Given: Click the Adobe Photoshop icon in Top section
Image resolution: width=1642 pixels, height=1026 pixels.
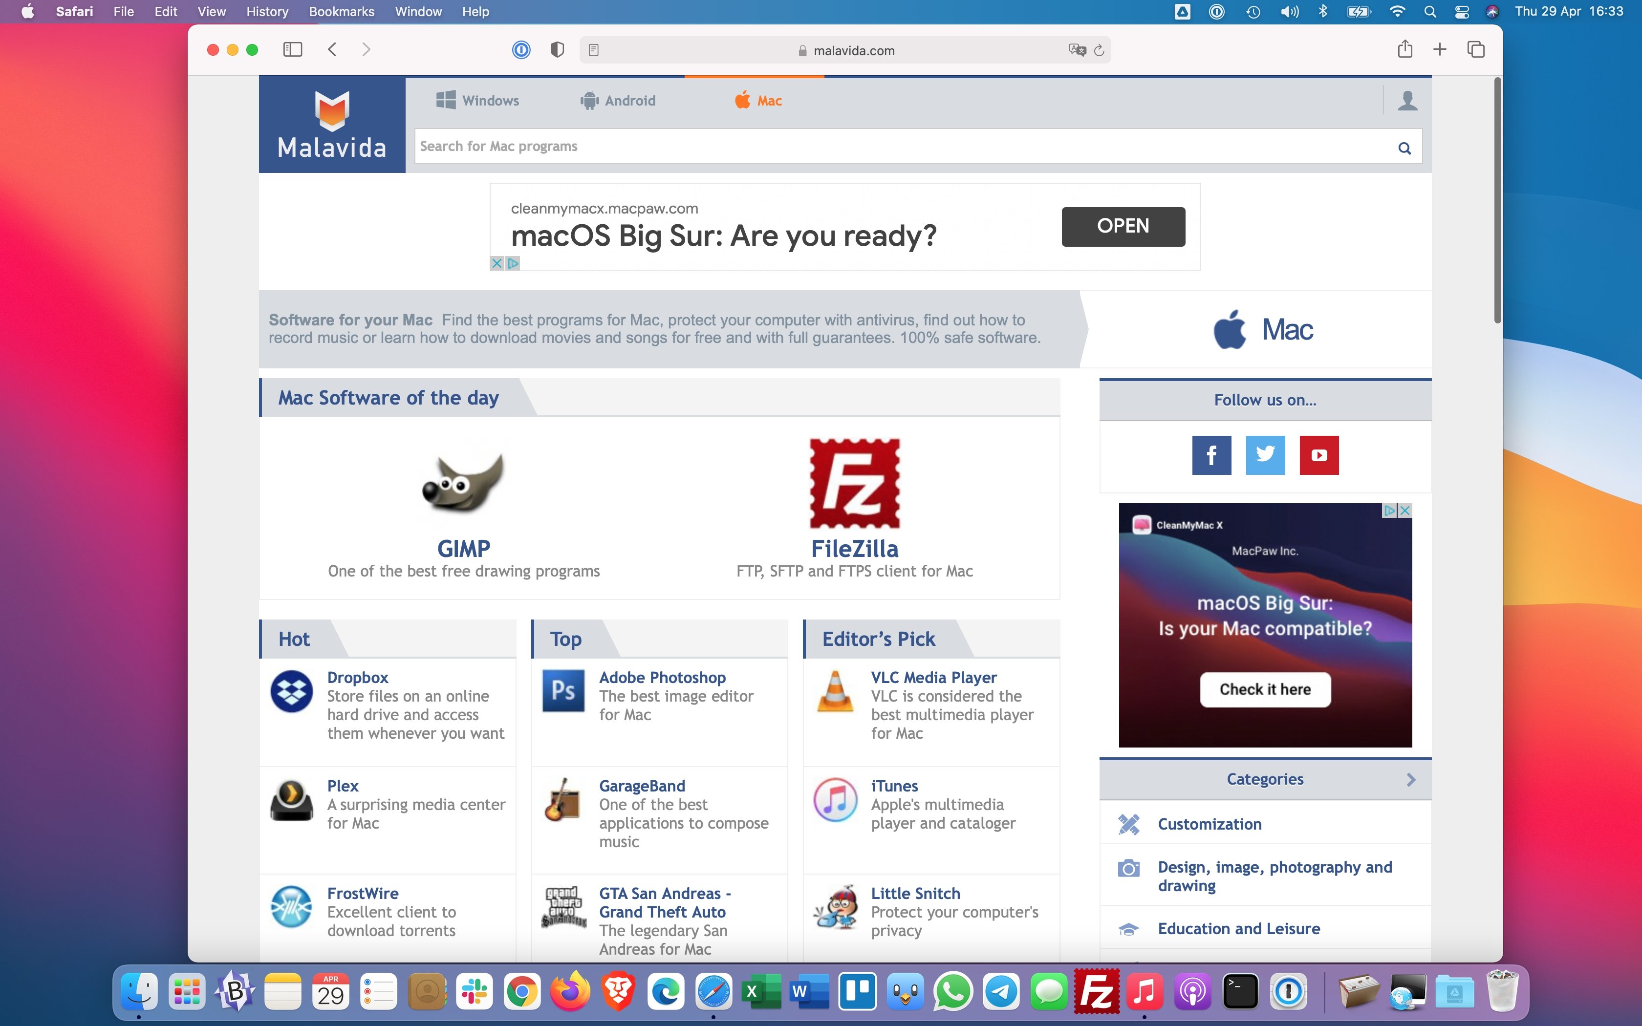Looking at the screenshot, I should click(x=562, y=690).
